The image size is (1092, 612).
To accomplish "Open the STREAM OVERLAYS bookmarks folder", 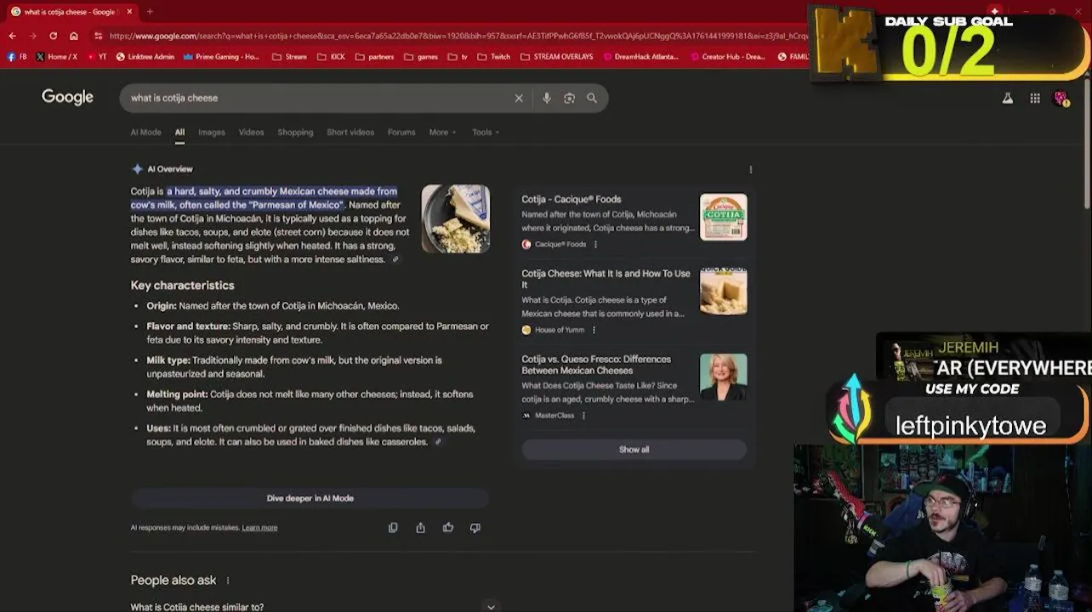I will (556, 57).
